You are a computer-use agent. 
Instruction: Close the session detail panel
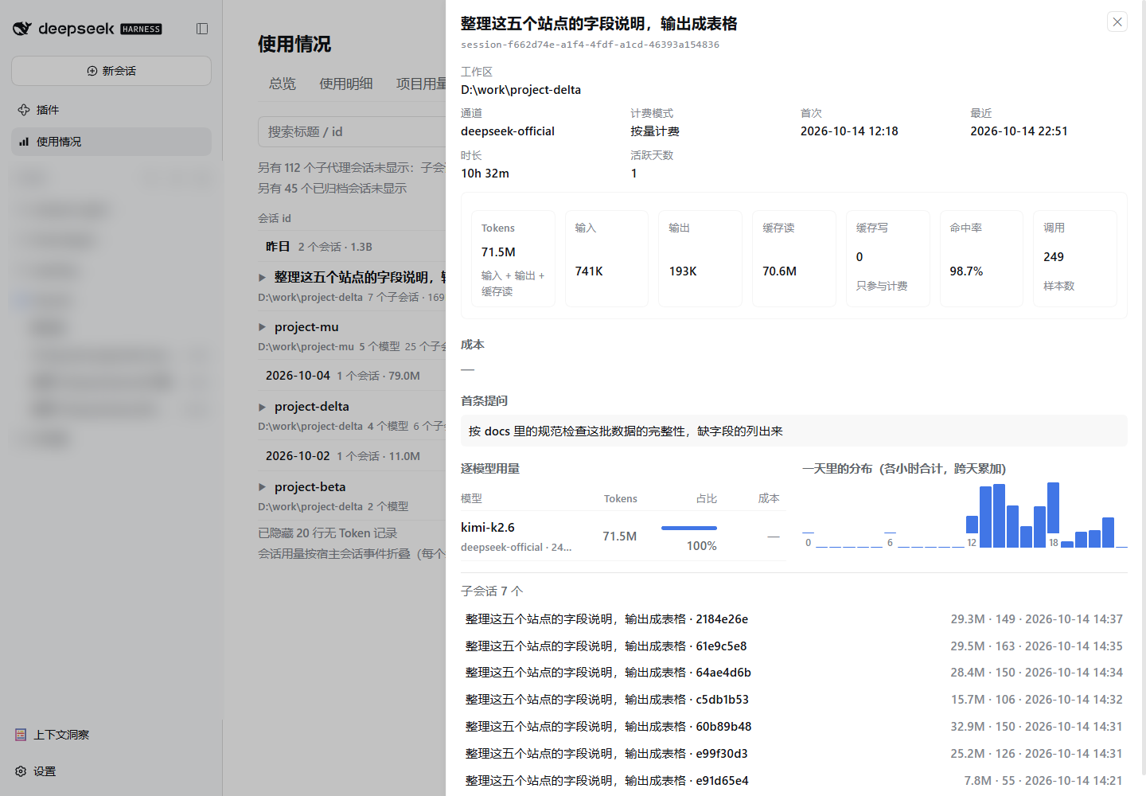point(1117,21)
